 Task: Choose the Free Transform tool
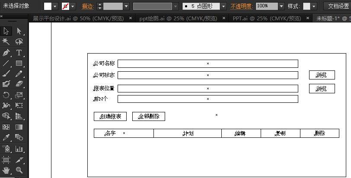(x=19, y=105)
